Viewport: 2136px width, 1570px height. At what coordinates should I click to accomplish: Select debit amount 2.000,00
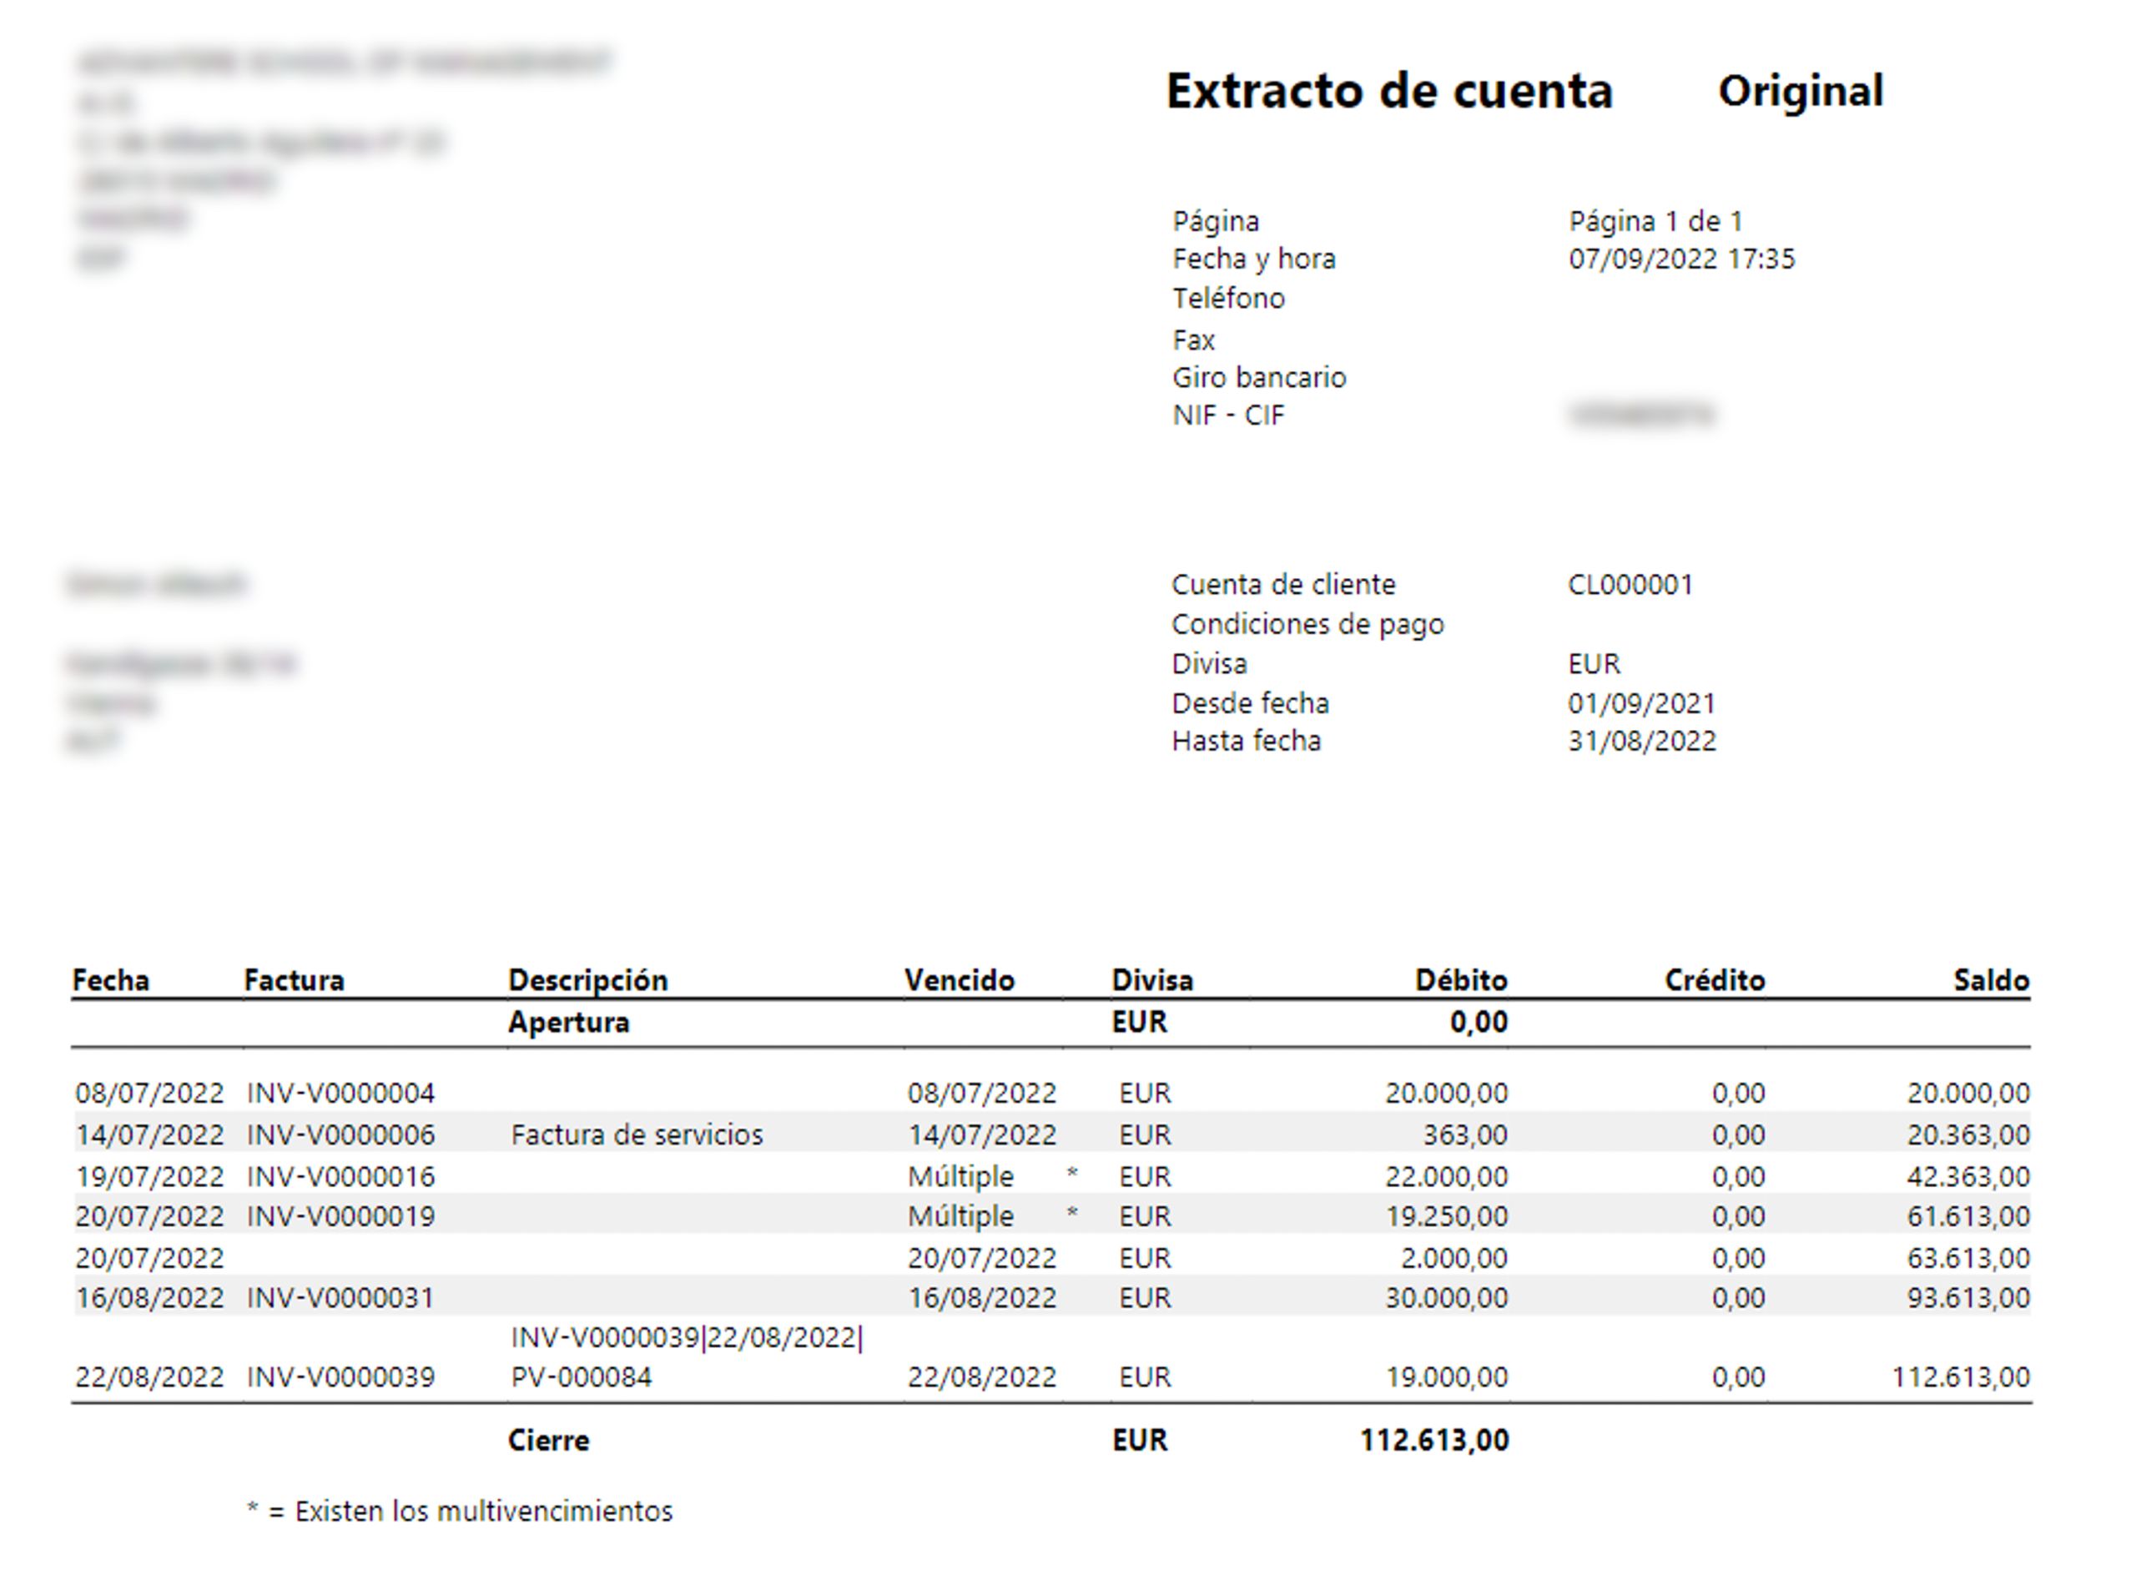point(1453,1258)
